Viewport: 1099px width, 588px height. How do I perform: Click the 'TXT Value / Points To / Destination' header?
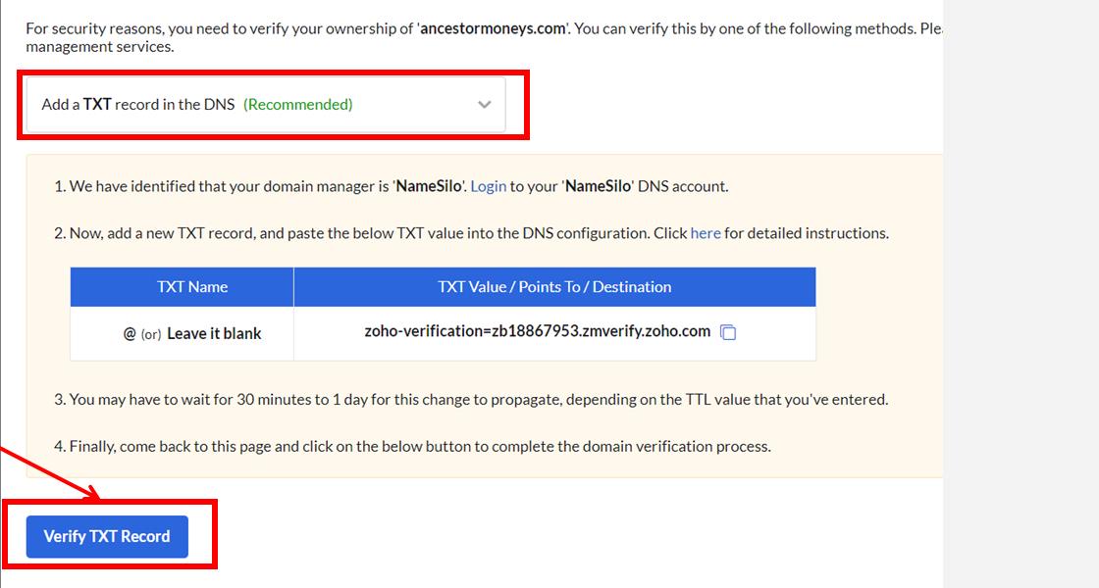coord(554,287)
